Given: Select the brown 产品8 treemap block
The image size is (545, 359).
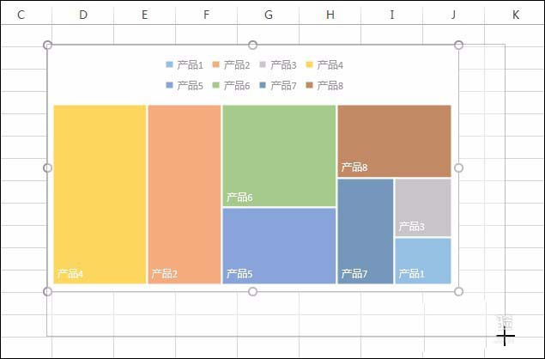Looking at the screenshot, I should (x=394, y=140).
